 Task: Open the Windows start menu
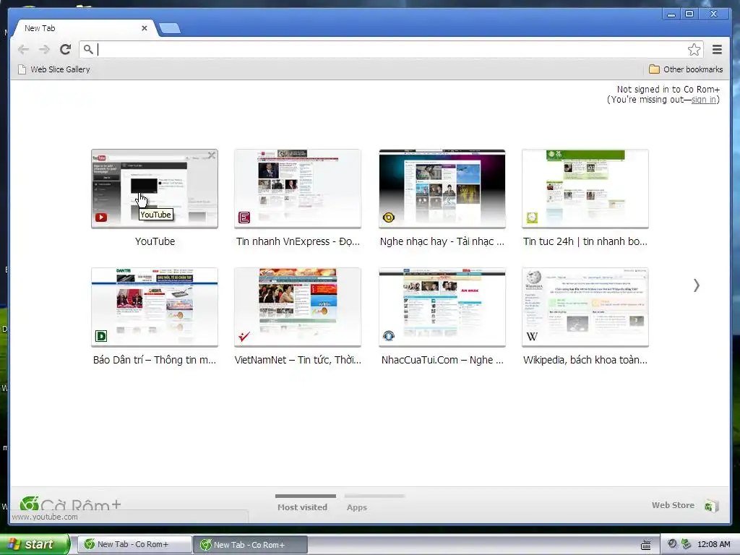[35, 544]
